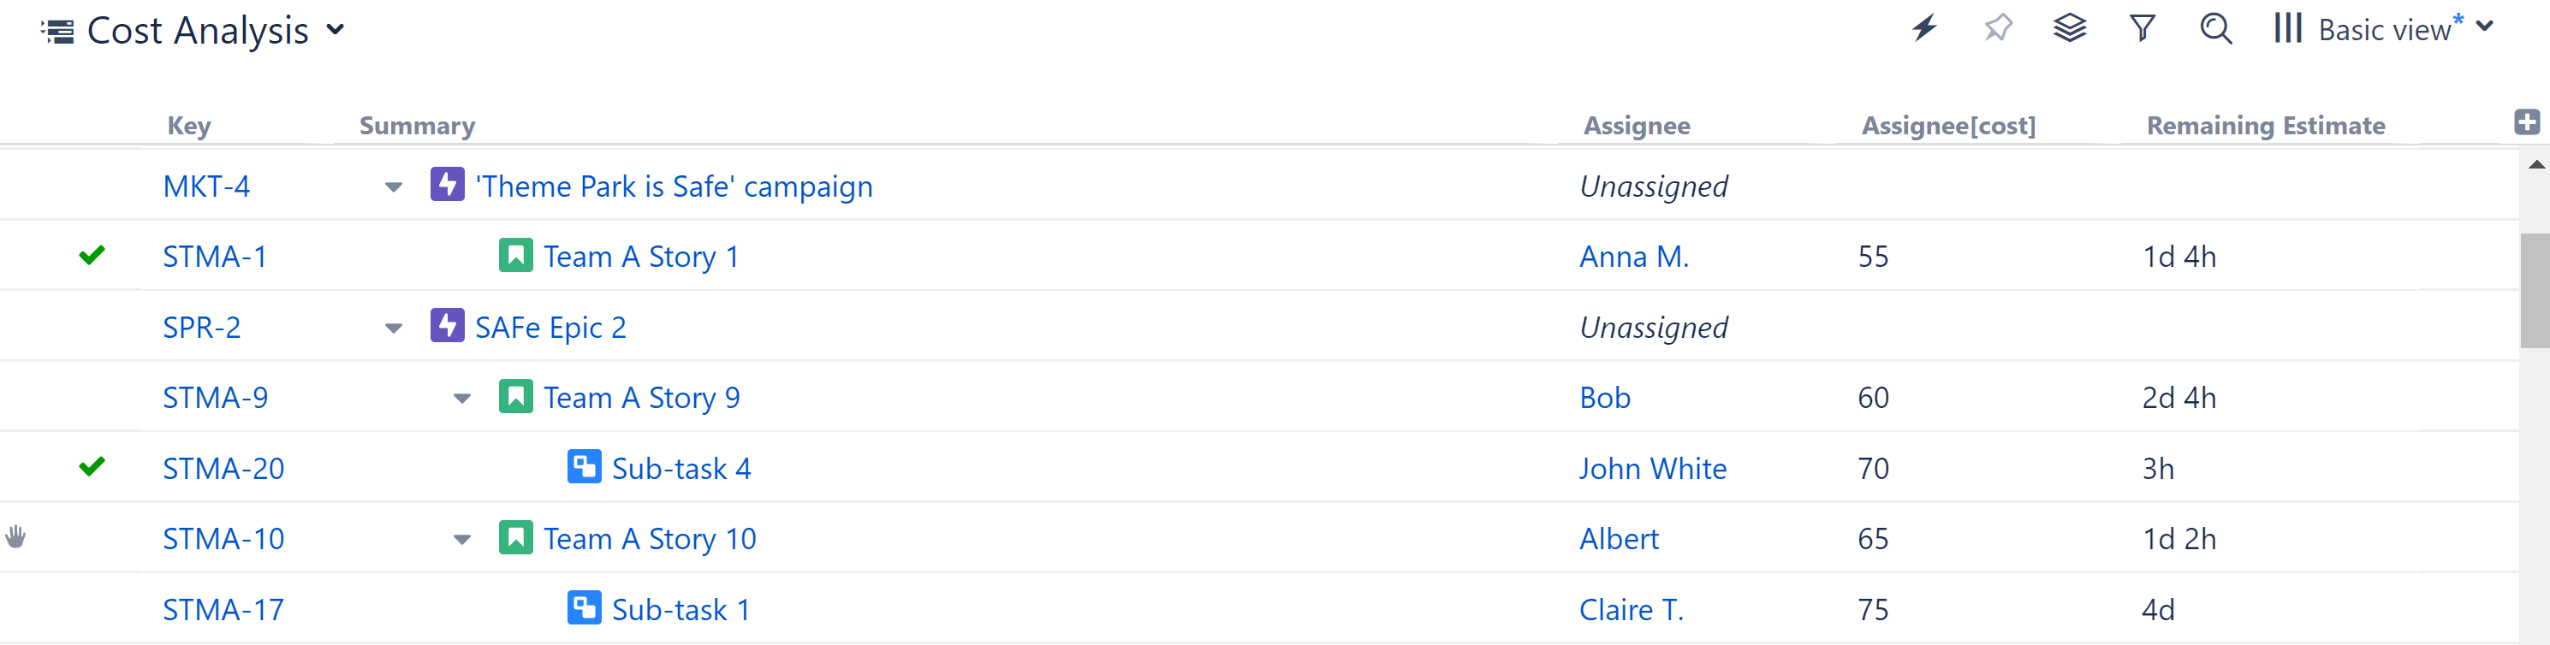Click the Assignee[cost] column header

(x=1948, y=126)
